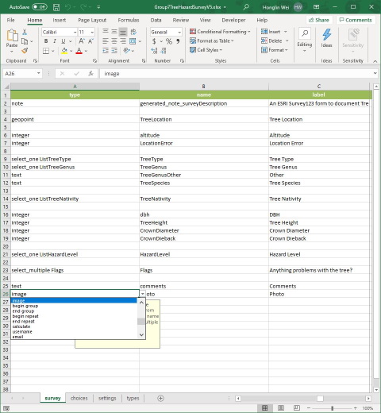Screen dimensions: 381x413
Task: Select the Format Painter brush
Action: (25, 50)
